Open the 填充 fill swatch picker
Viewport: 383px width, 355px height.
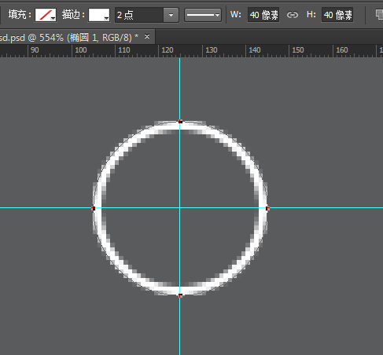(46, 15)
